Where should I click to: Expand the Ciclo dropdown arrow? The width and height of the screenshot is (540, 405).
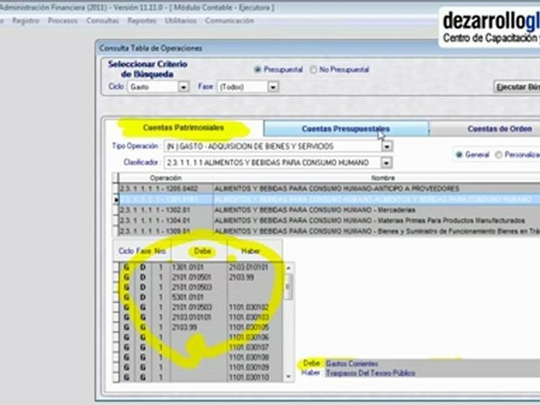(x=183, y=87)
